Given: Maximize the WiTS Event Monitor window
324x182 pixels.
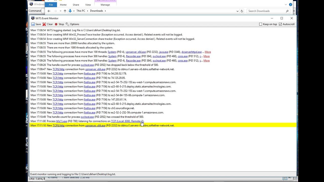Looking at the screenshot, I should (281, 18).
